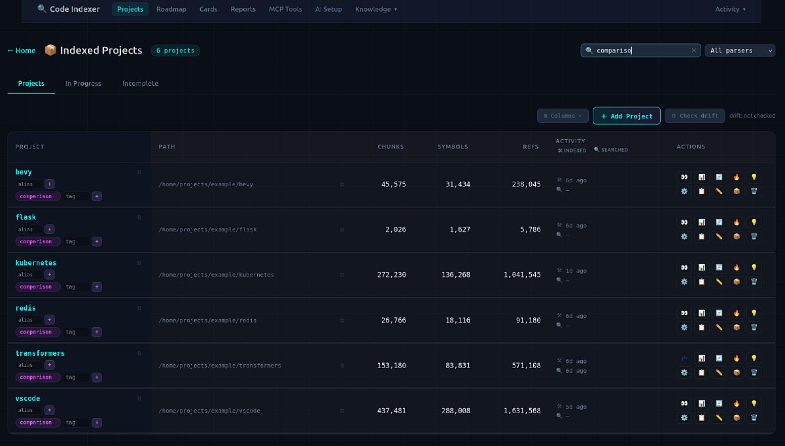
Task: Open the Roadmap nav item
Action: pyautogui.click(x=171, y=9)
